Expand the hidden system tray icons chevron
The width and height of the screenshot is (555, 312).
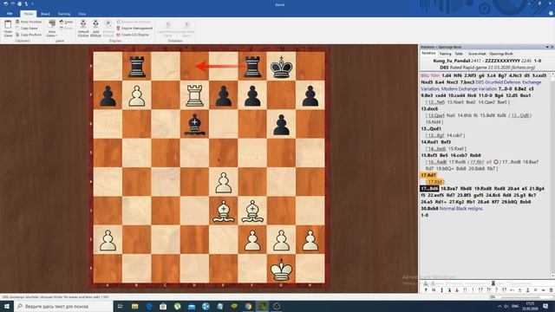(x=499, y=306)
